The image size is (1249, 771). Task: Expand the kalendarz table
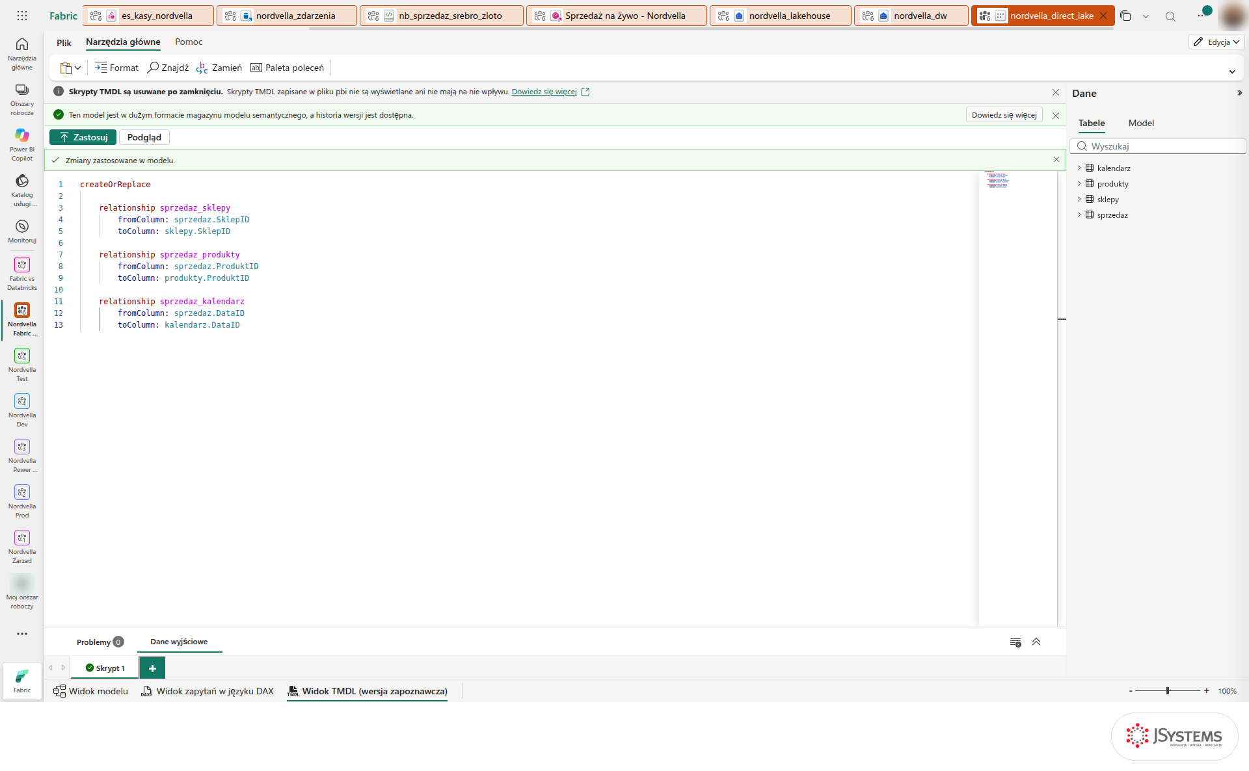1079,168
